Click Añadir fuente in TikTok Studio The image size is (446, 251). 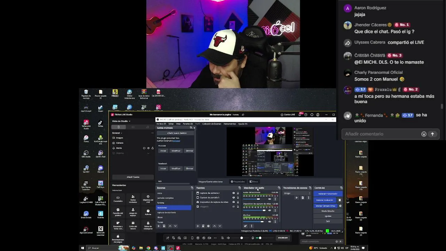(x=133, y=177)
